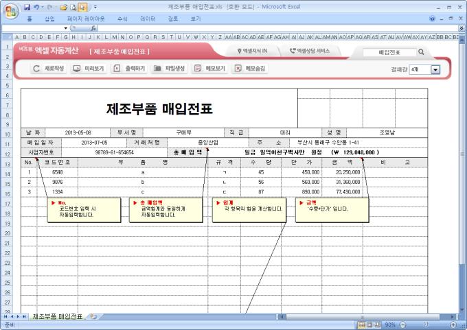Select the 중앙산업 supplier cell
Viewport: 467px width, 330px height.
208,143
